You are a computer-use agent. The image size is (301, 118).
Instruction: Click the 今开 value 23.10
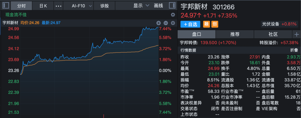pos(213,63)
